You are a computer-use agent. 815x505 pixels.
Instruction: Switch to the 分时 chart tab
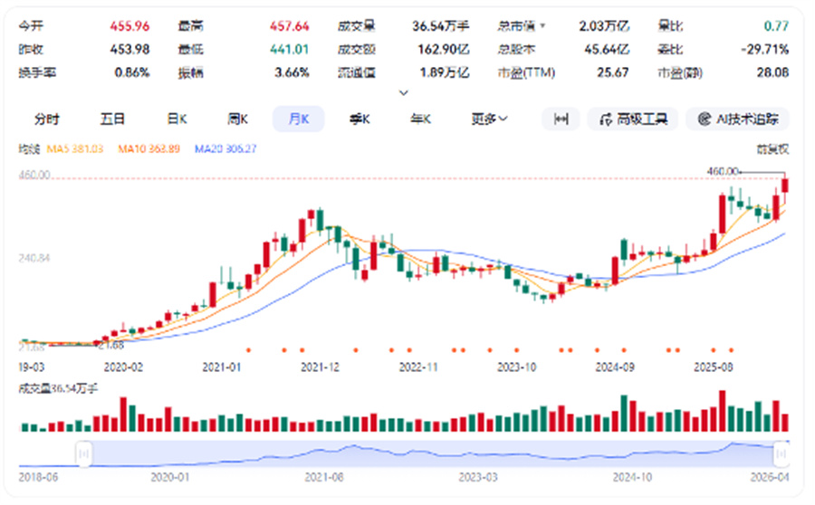pyautogui.click(x=47, y=119)
